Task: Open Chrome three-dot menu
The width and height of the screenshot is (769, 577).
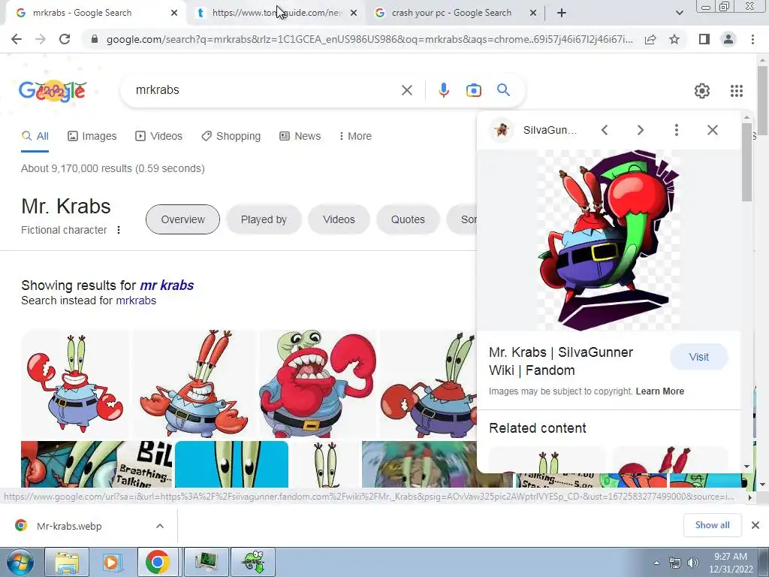Action: pyautogui.click(x=752, y=39)
